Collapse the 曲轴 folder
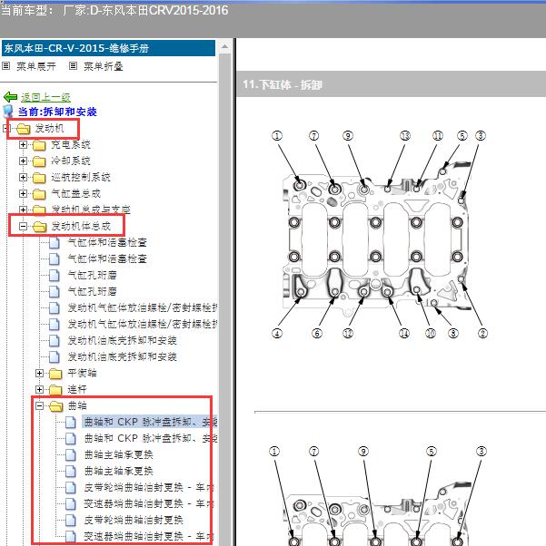Screen dimensions: 546x546 click(x=39, y=405)
